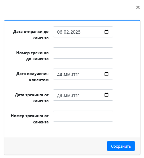Open calendar picker for Дата отправки до клиента
Screen dimensions: 144x158
(106, 32)
